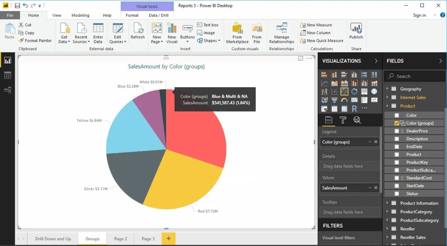Click the Refresh button
This screenshot has width=447, height=246.
138,31
